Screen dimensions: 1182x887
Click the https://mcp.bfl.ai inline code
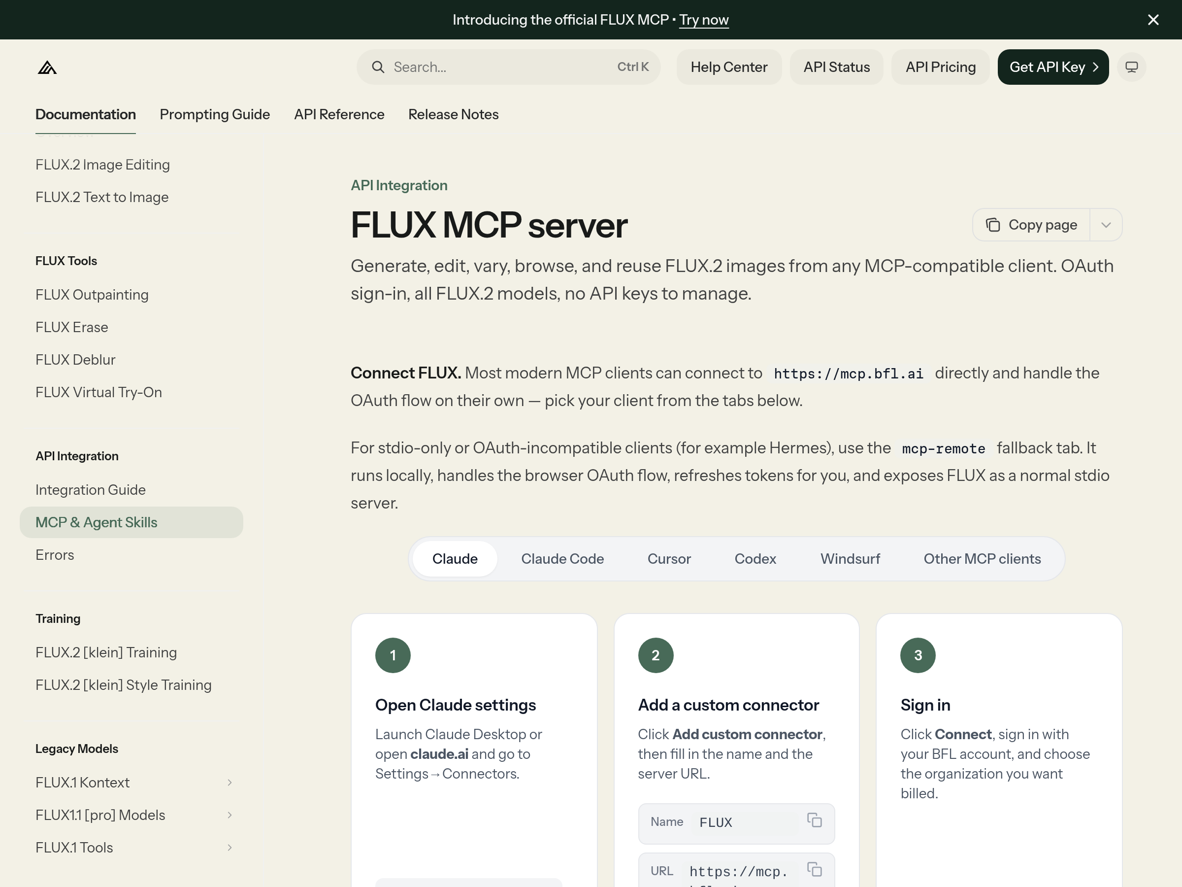pyautogui.click(x=849, y=374)
